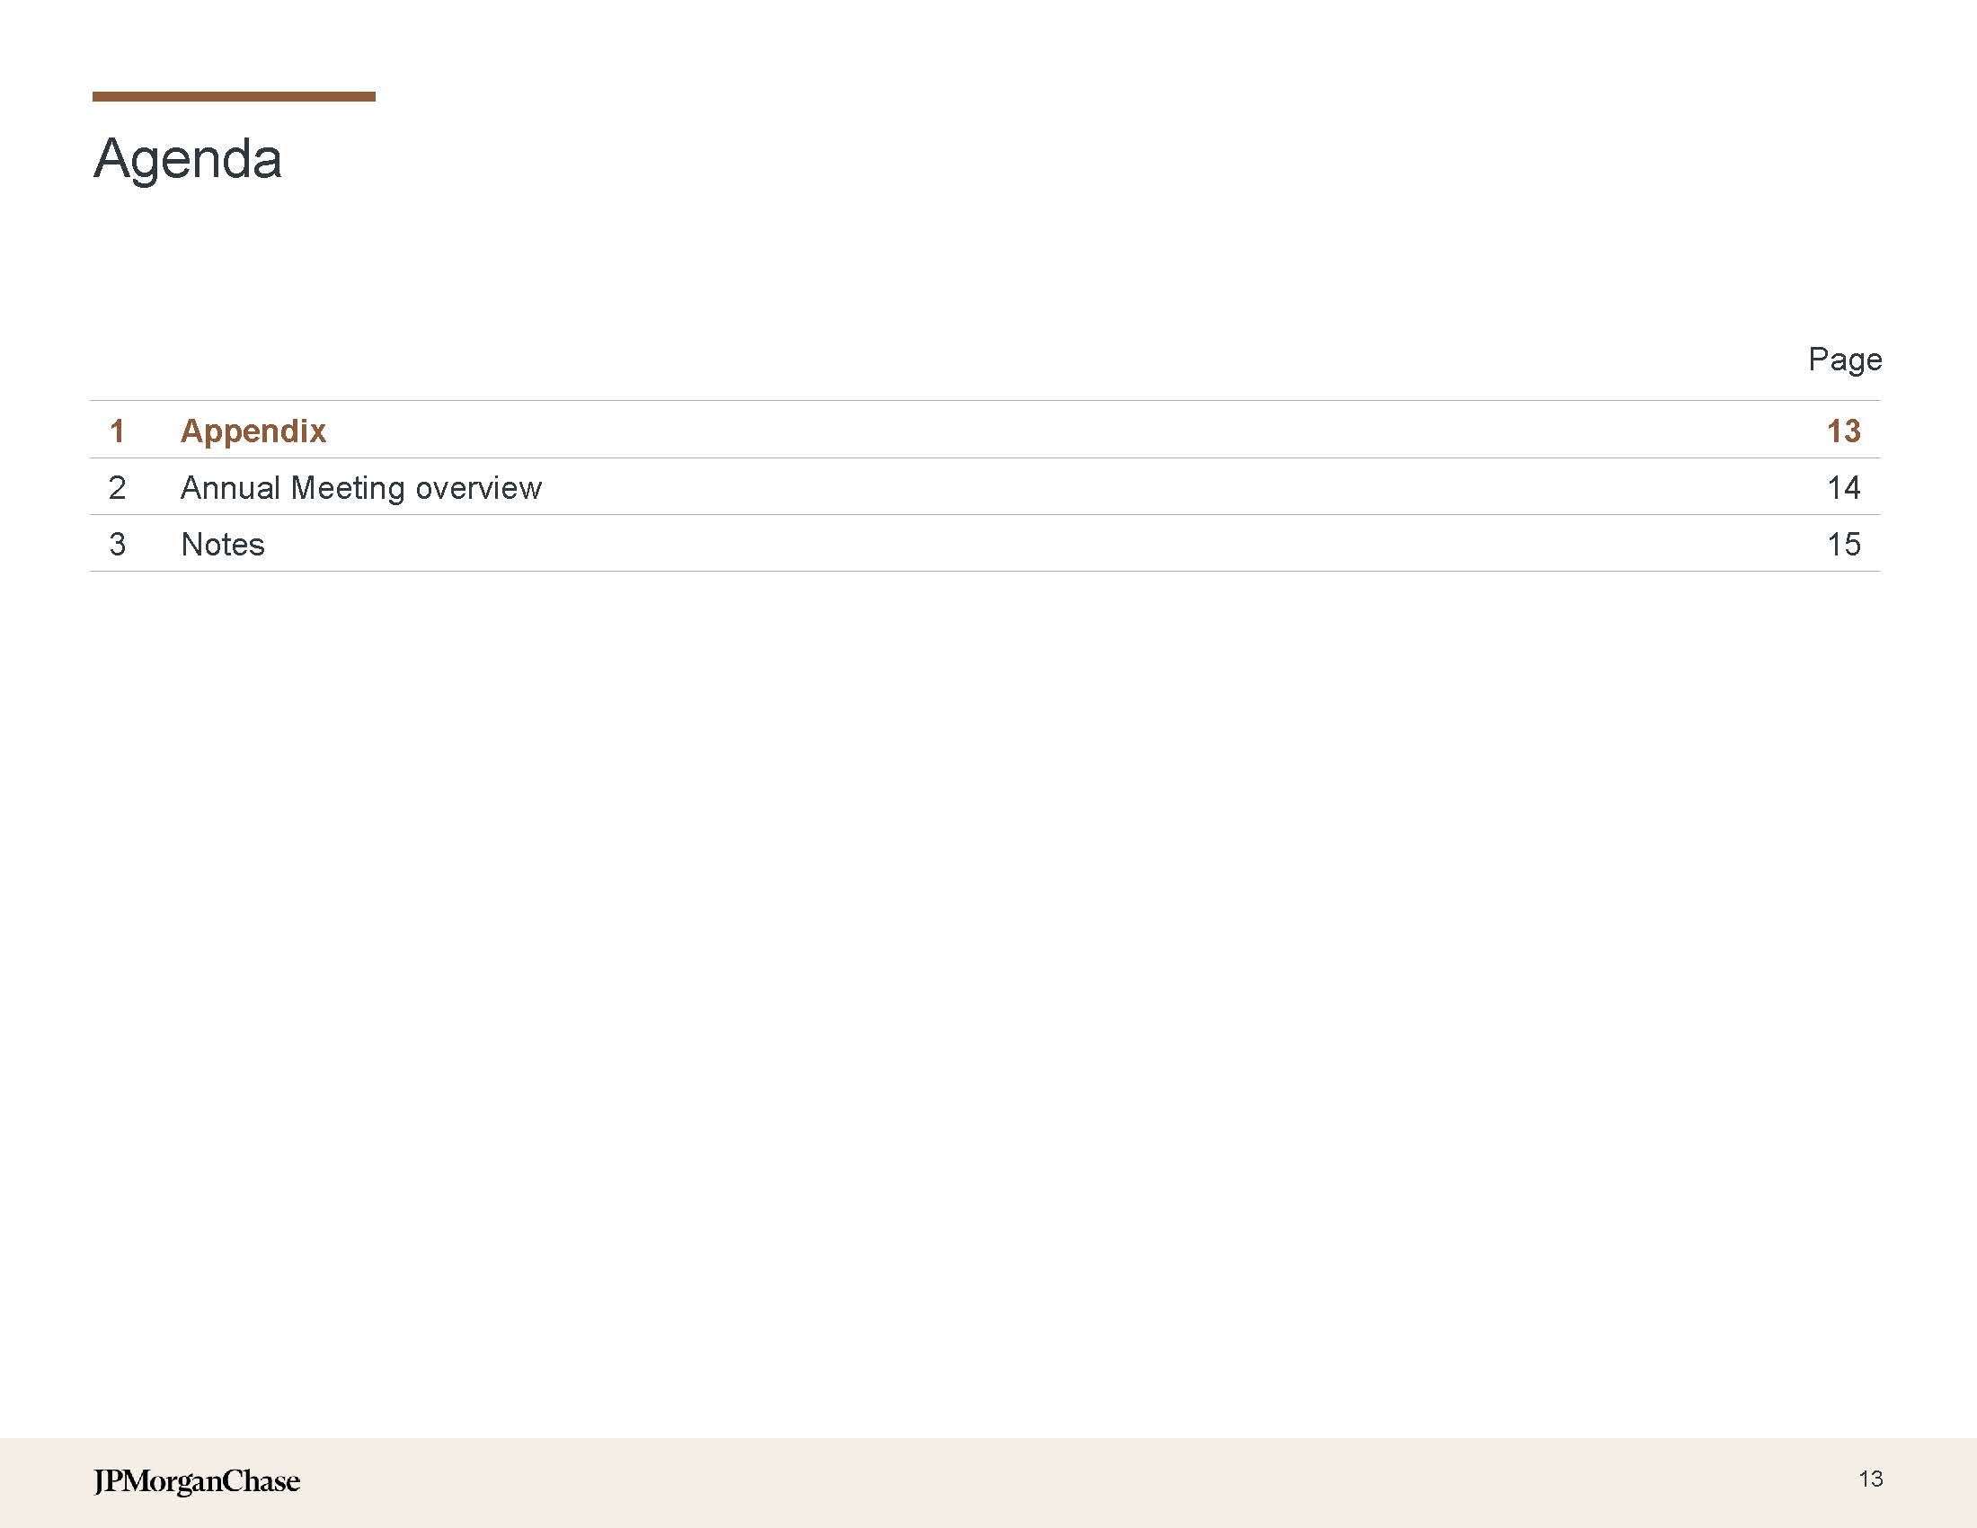The image size is (1977, 1528).
Task: Click the beige footer bar center
Action: 988,1482
